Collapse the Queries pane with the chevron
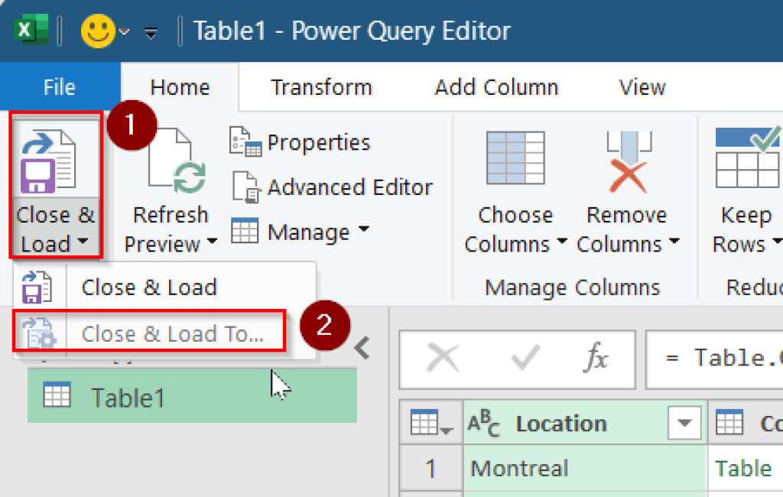 360,347
